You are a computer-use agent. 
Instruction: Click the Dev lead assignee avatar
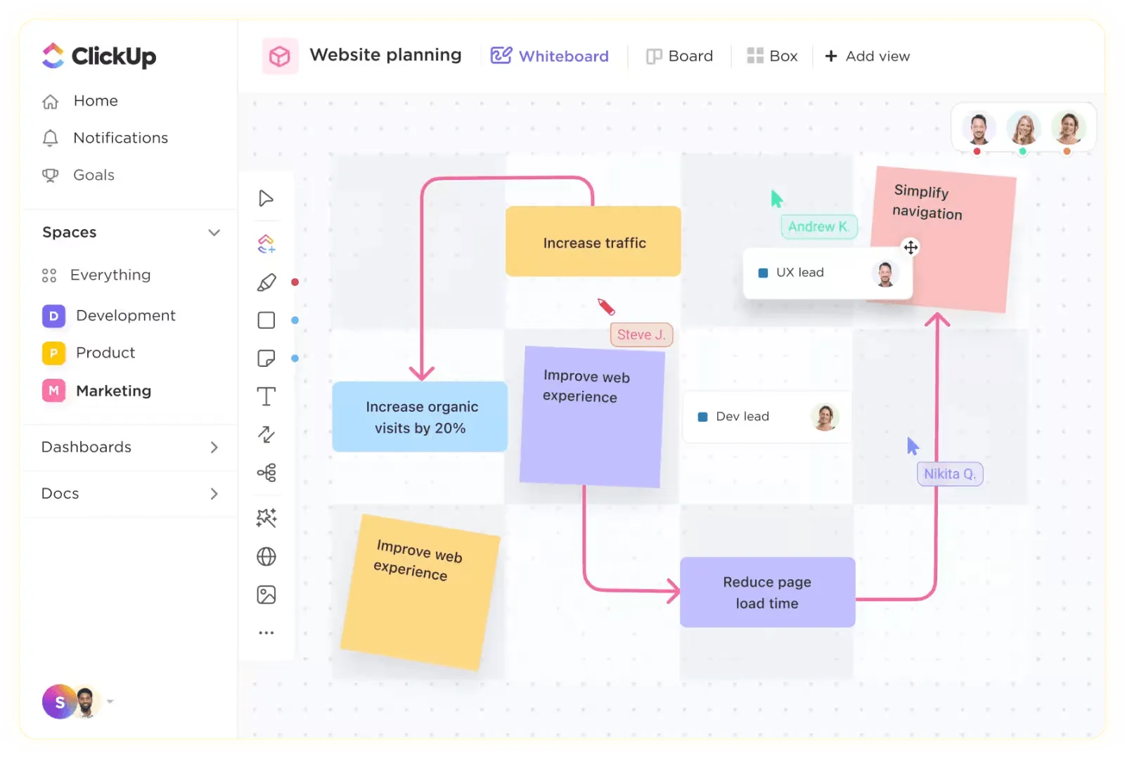point(825,417)
